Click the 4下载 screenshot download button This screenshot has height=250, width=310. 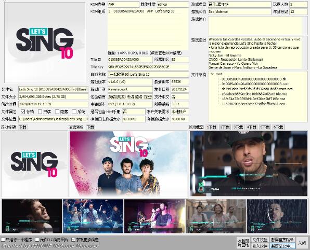click(x=251, y=127)
